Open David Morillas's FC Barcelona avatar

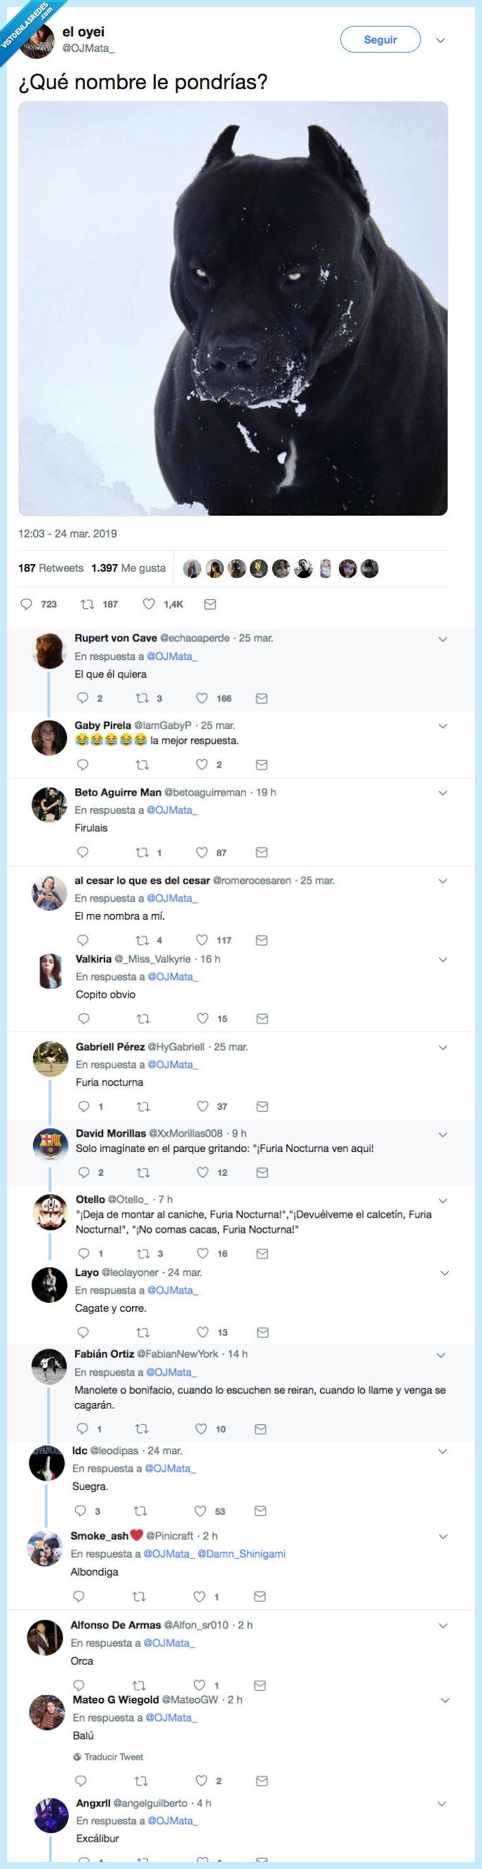pos(51,1144)
